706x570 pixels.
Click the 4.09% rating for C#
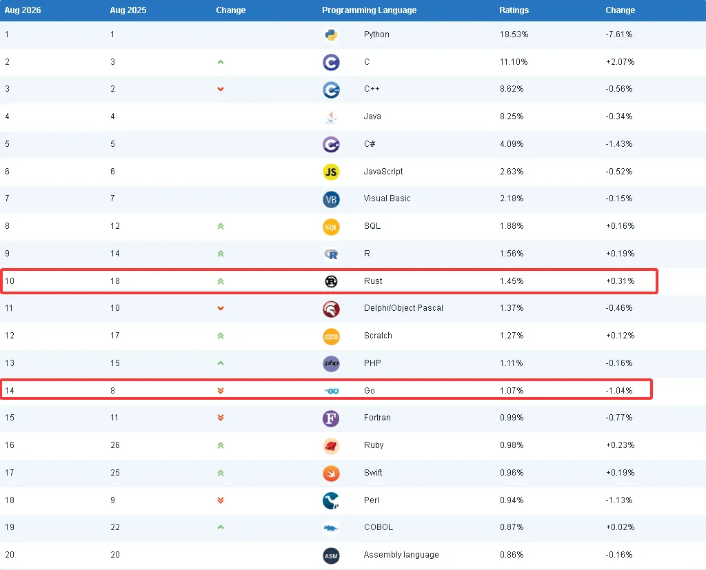click(x=512, y=143)
